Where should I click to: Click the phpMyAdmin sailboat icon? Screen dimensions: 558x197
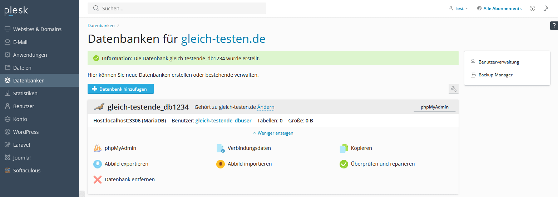[x=98, y=148]
